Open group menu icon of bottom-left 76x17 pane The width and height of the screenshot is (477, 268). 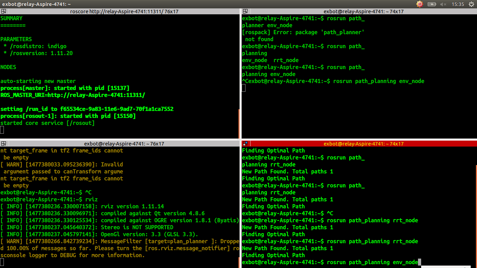pos(3,144)
